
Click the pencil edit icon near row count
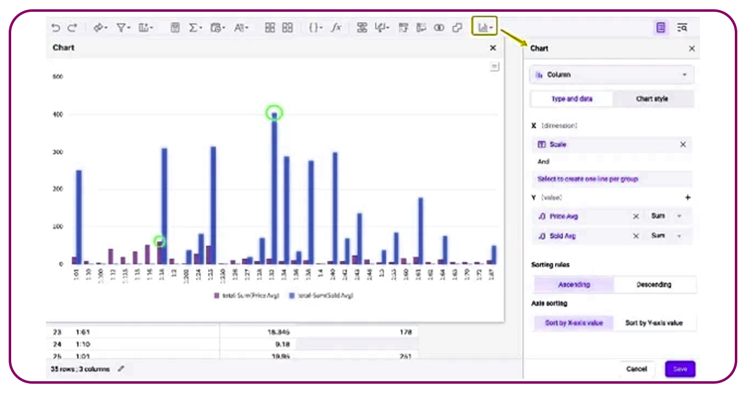(x=121, y=369)
